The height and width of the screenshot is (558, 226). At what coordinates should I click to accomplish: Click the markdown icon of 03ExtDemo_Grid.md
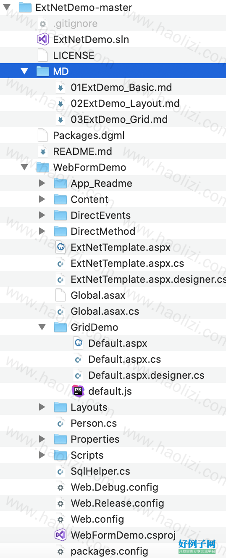point(60,120)
